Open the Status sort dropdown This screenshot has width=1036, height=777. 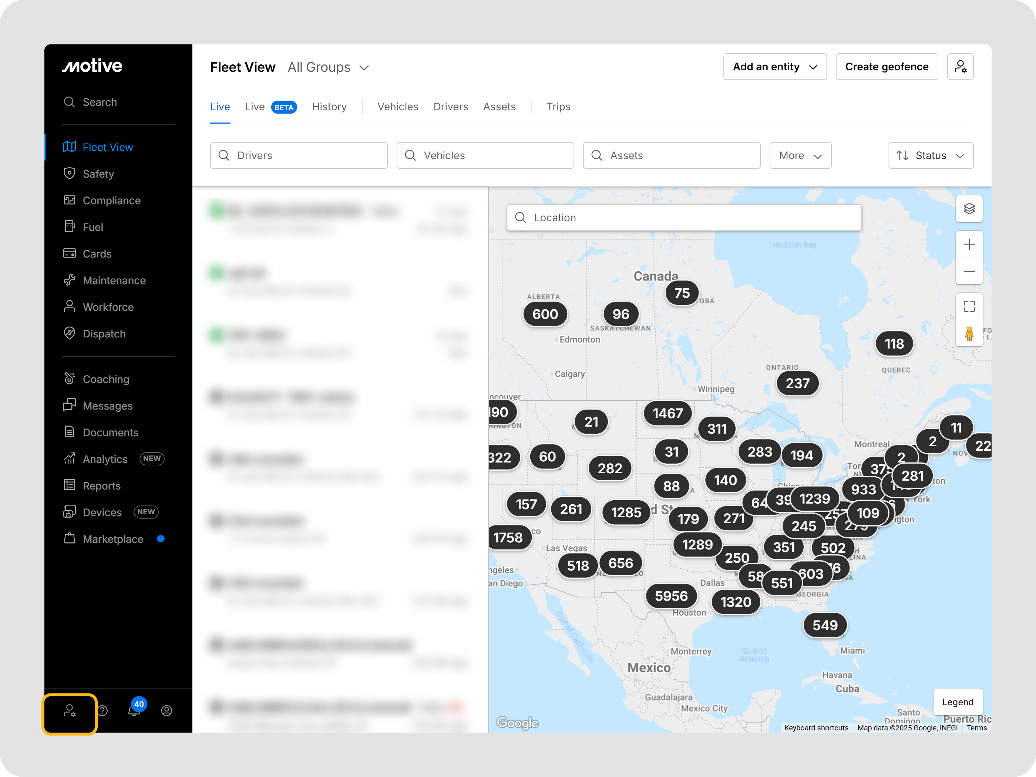point(930,155)
